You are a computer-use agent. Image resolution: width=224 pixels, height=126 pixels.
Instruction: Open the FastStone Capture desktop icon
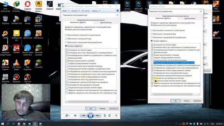(x=6, y=65)
